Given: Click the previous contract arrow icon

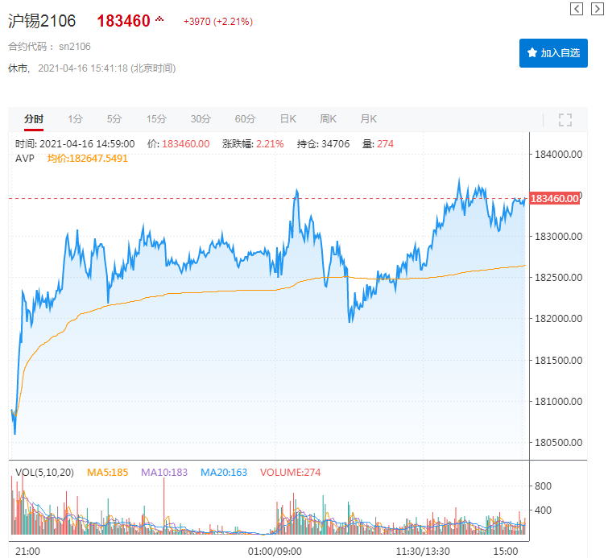Looking at the screenshot, I should 576,9.
